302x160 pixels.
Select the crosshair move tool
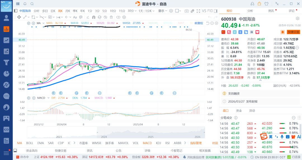pos(19,17)
